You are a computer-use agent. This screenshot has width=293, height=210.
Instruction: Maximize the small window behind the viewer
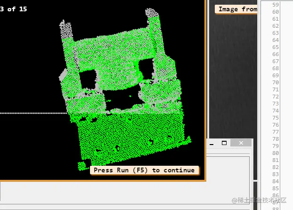click(224, 143)
